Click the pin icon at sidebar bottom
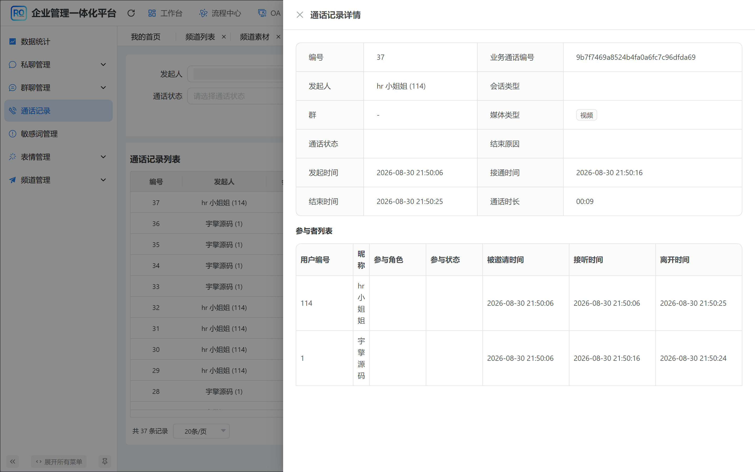The image size is (755, 472). click(x=105, y=462)
